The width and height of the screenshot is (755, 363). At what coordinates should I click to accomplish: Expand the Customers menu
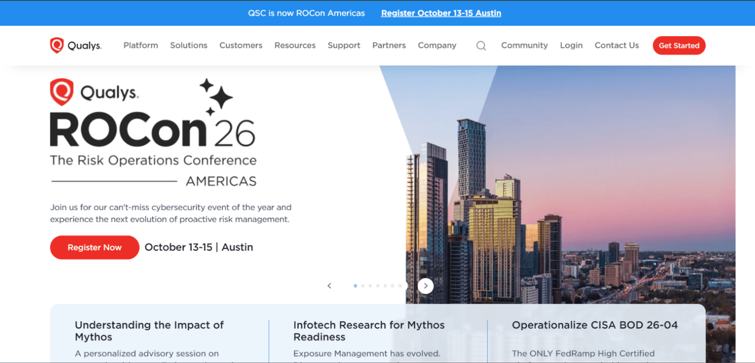pos(241,45)
